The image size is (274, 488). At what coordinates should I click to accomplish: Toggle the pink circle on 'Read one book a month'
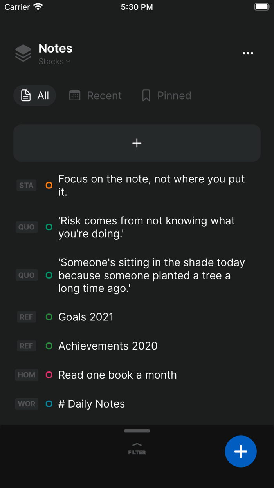click(x=49, y=375)
